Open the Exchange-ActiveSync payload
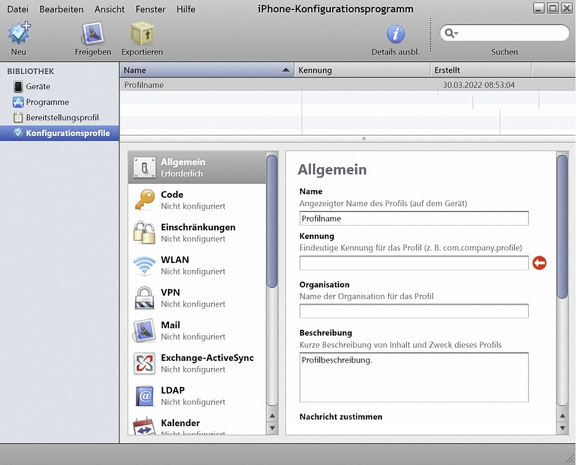 tap(145, 363)
